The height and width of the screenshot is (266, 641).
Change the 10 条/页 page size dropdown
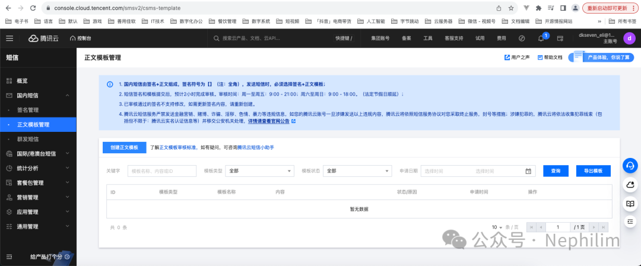497,227
